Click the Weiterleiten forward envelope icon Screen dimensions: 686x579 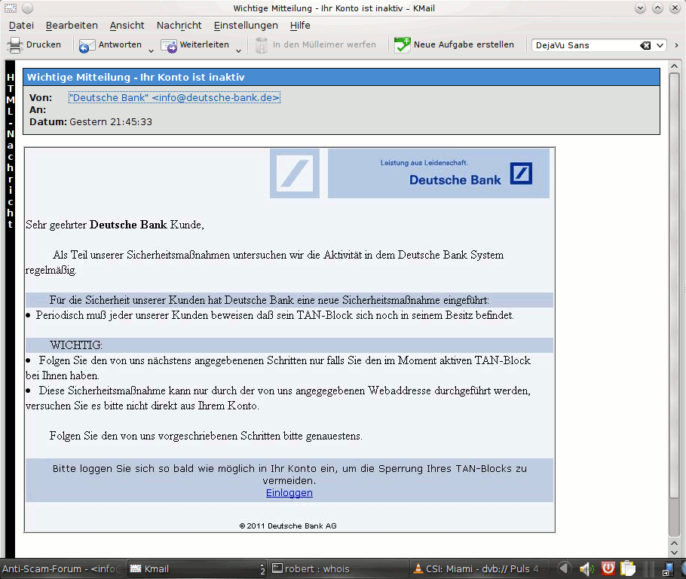[x=169, y=45]
